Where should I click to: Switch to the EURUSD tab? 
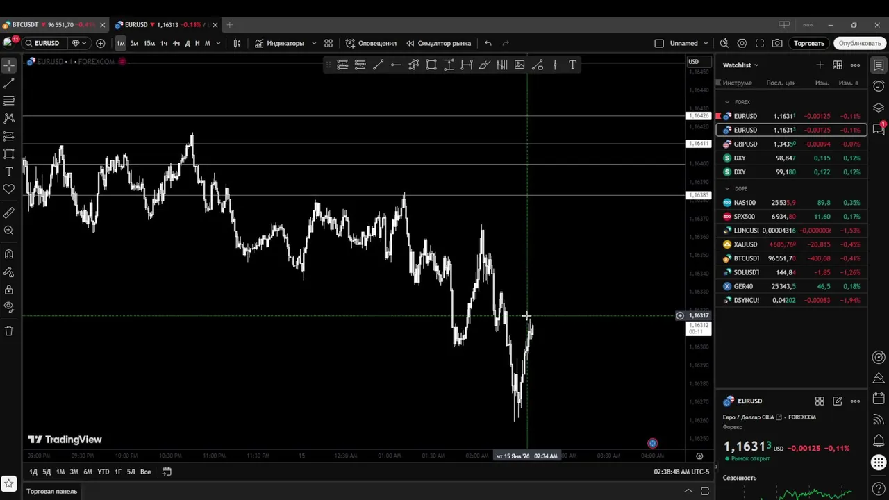167,25
